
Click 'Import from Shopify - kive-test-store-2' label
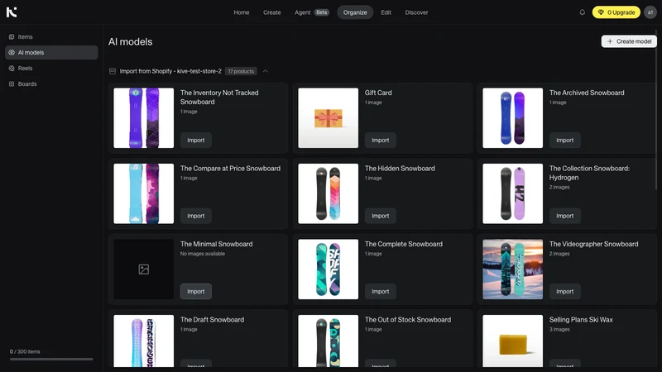coord(170,71)
